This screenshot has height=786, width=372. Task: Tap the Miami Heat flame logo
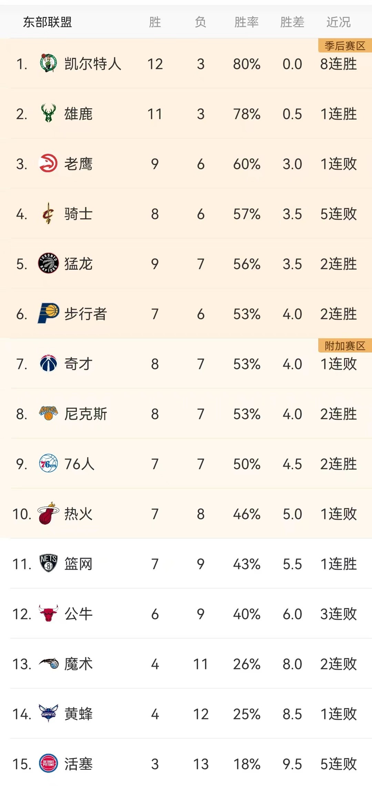tap(48, 513)
